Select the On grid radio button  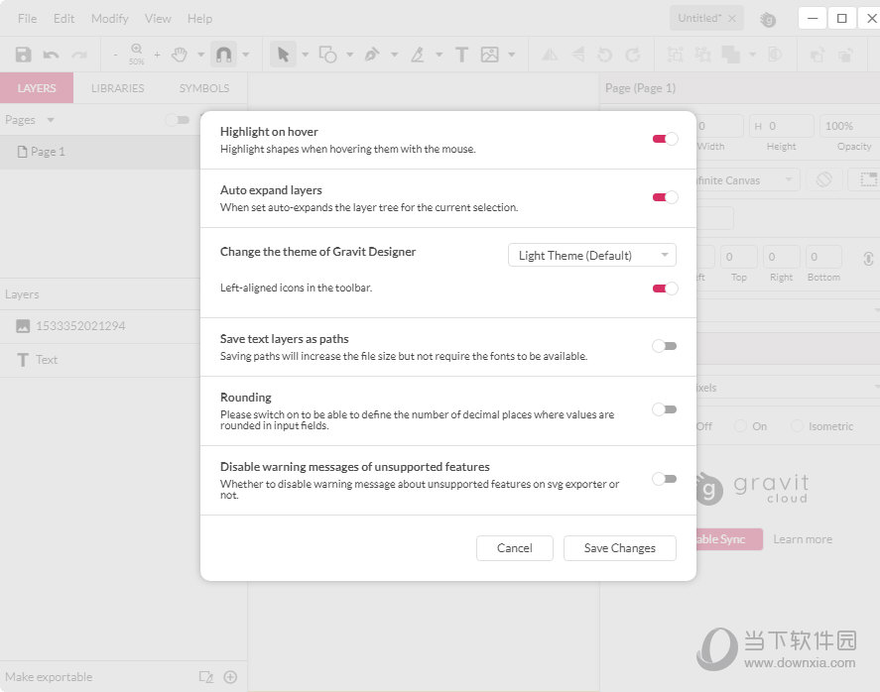[x=740, y=426]
